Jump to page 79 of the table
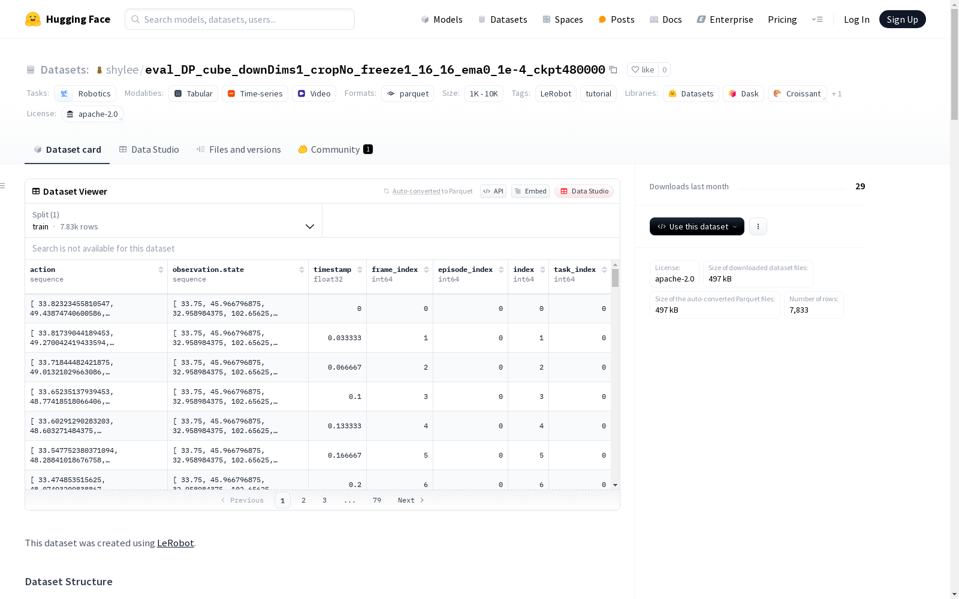 coord(377,500)
